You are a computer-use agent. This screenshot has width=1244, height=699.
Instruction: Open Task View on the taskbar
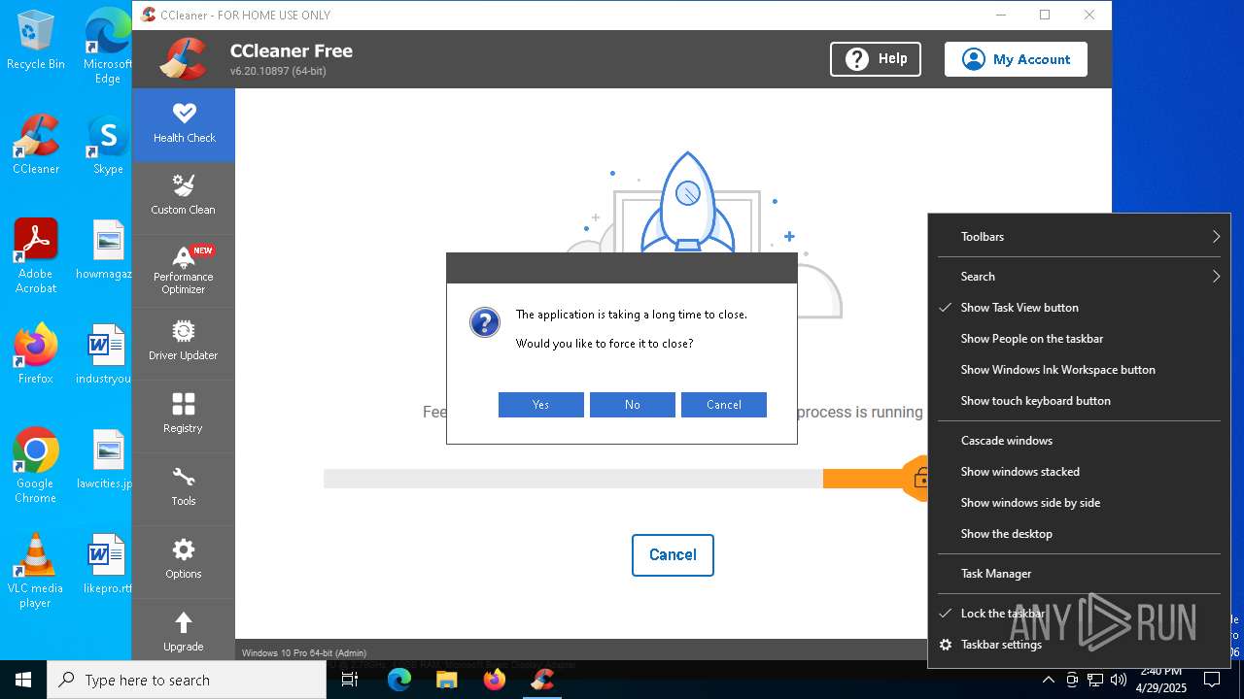pos(351,680)
